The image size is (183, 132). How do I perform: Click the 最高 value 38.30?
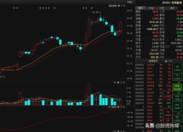180,15
